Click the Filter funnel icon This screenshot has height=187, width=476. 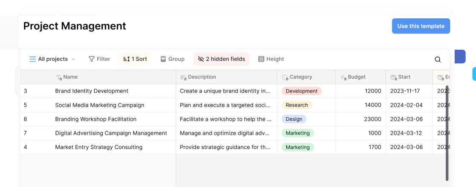(91, 59)
